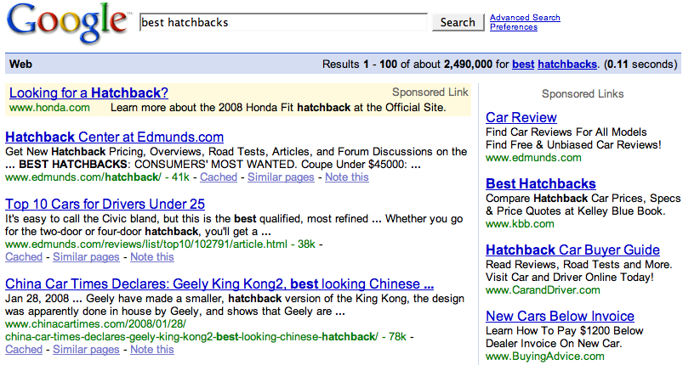683x365 pixels.
Task: Open Similar pages for Edmunds hatchback result
Action: [x=281, y=177]
